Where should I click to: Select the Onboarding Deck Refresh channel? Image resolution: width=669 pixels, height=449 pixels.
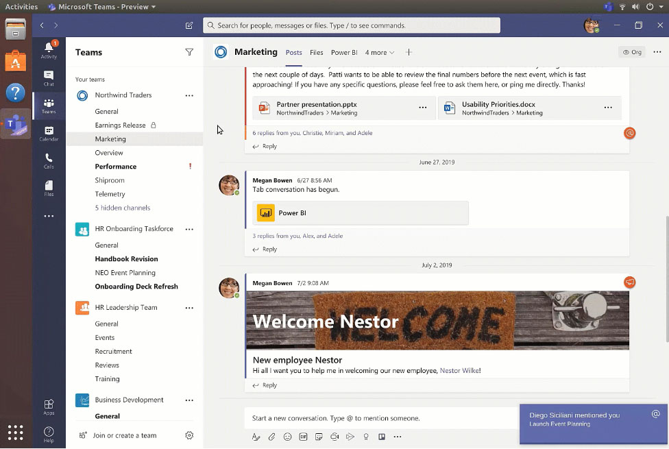pyautogui.click(x=136, y=287)
